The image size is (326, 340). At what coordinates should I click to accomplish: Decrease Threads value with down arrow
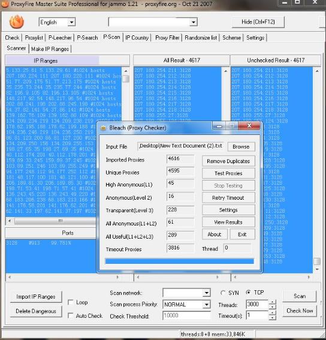click(272, 307)
